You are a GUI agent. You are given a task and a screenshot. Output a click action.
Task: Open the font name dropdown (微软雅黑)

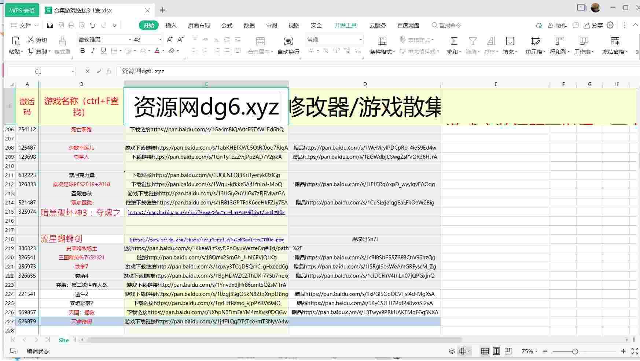130,40
